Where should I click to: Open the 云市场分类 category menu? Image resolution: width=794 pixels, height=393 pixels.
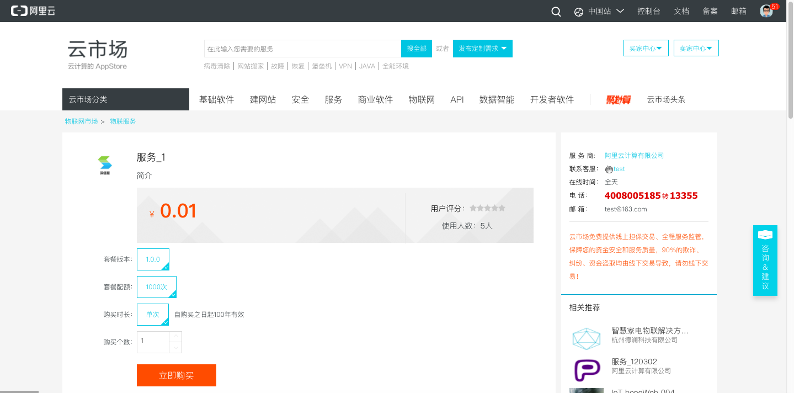click(126, 99)
